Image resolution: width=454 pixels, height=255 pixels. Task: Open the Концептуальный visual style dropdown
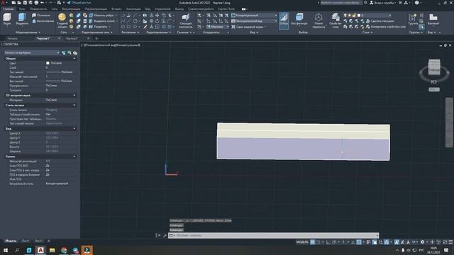tap(254, 16)
